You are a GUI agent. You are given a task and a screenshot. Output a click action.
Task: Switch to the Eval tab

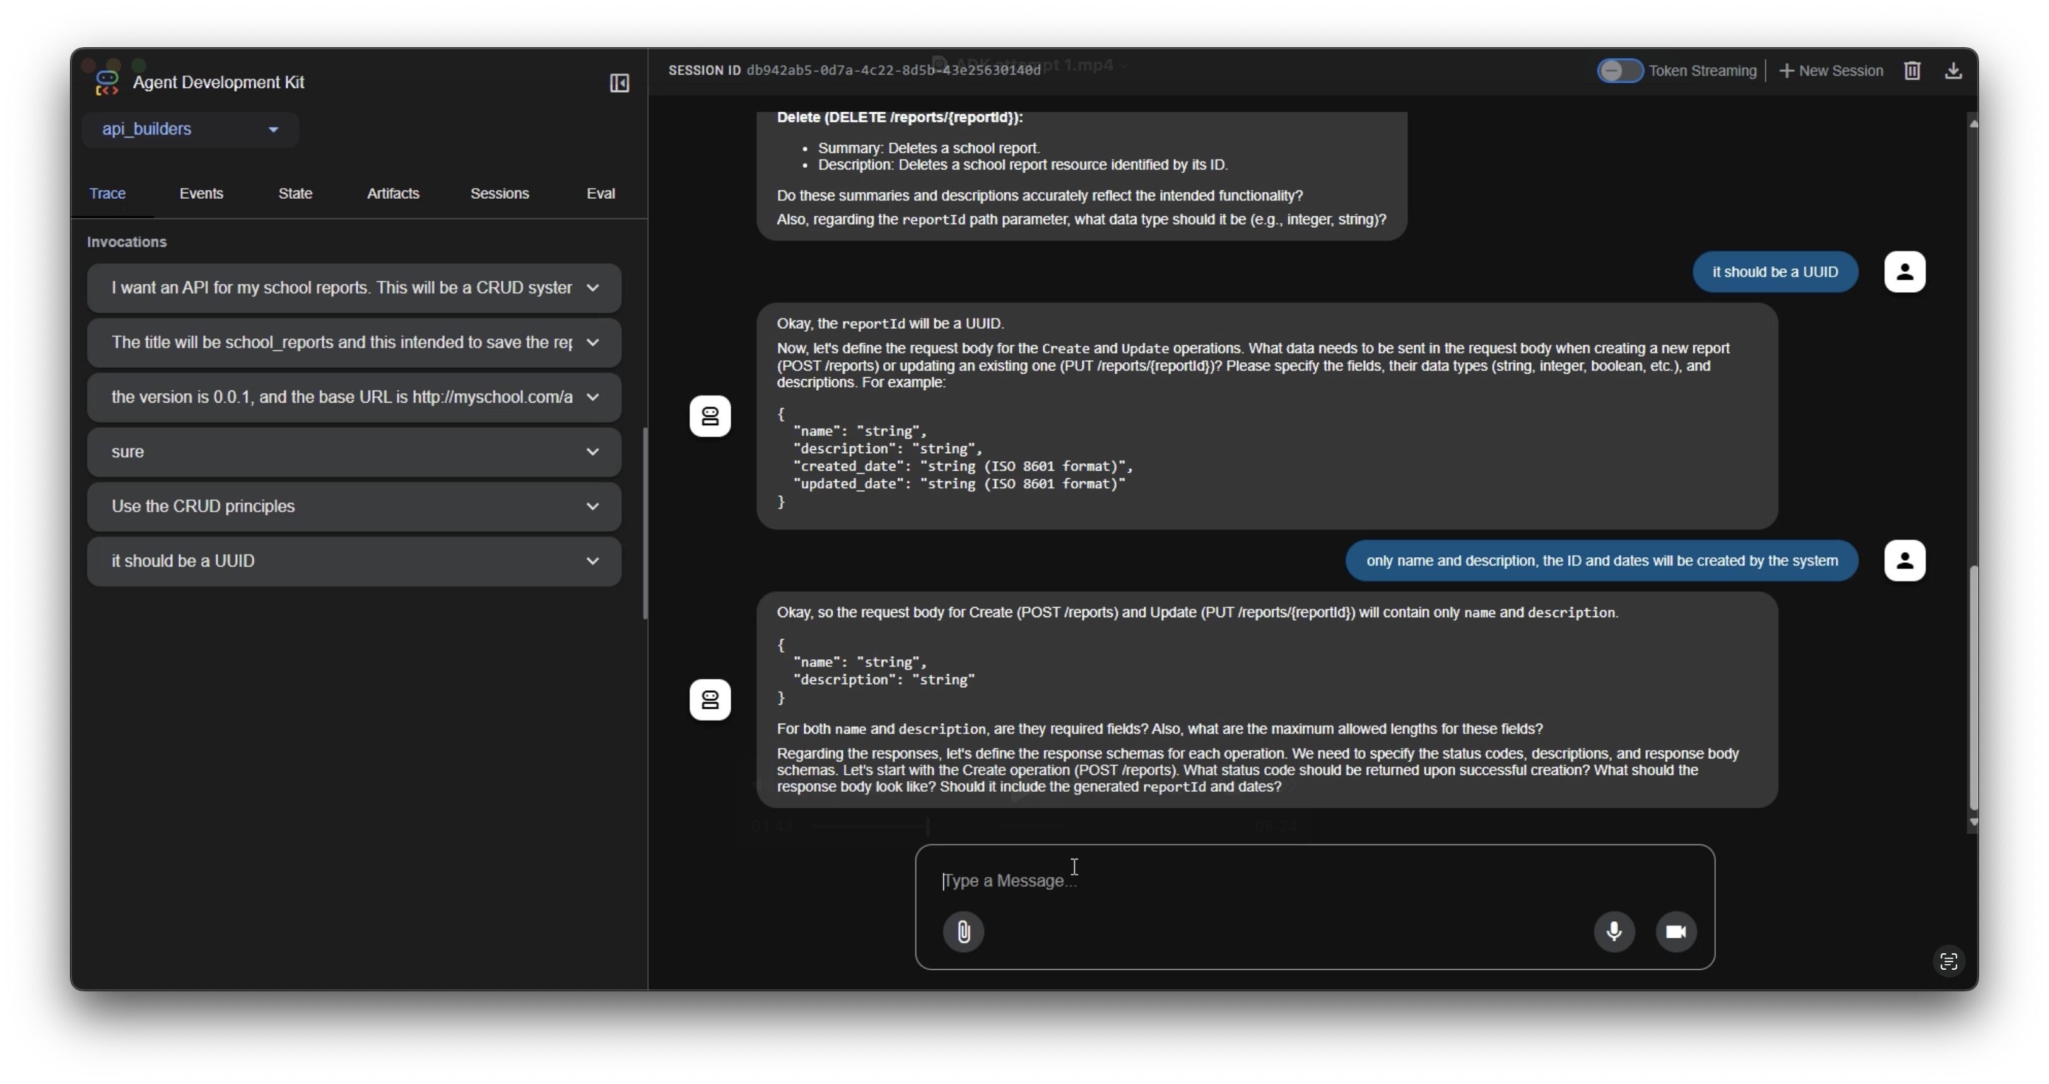(601, 193)
